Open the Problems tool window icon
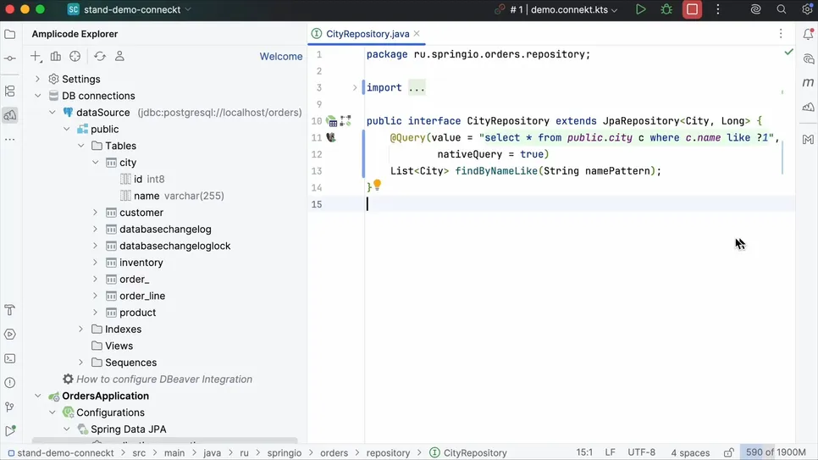Image resolution: width=818 pixels, height=460 pixels. pos(10,383)
